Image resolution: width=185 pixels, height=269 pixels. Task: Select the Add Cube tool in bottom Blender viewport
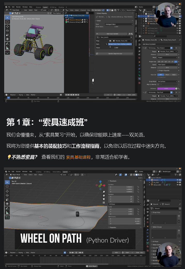click(7, 217)
